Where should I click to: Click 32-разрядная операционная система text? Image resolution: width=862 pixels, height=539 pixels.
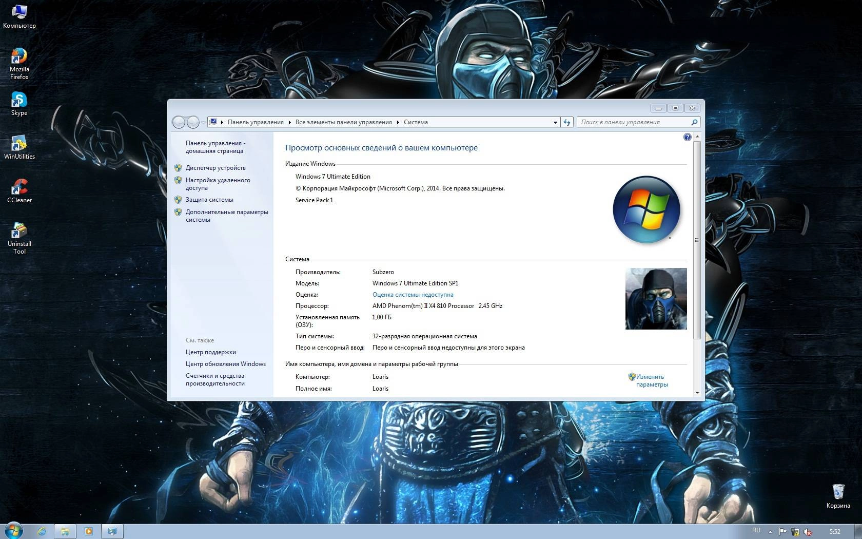[424, 336]
